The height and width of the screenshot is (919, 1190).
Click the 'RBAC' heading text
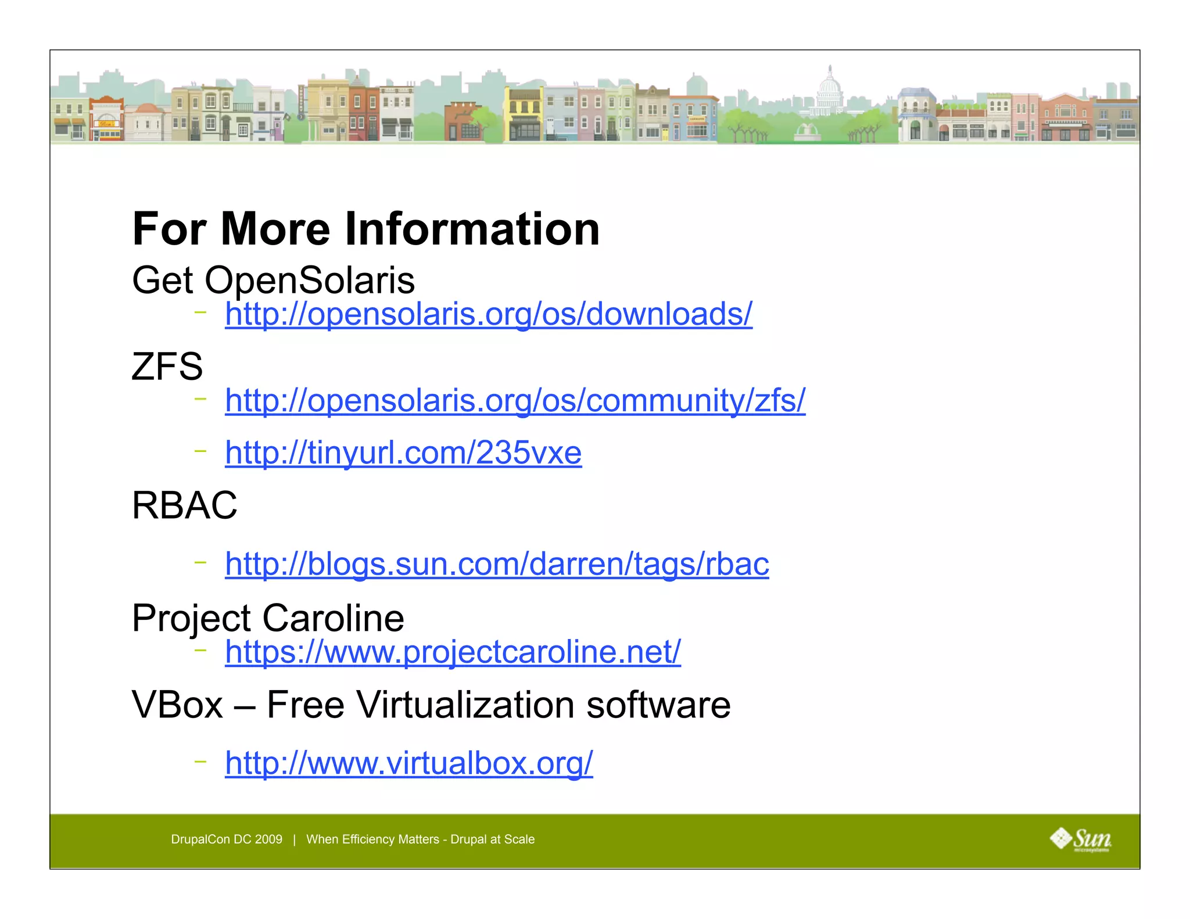click(x=184, y=505)
